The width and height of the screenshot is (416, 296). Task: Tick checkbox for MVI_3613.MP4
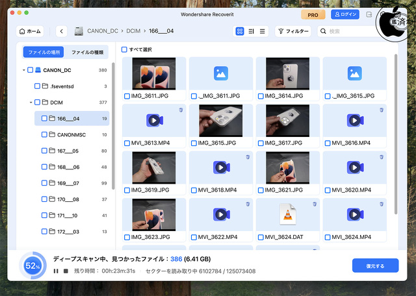(x=127, y=143)
